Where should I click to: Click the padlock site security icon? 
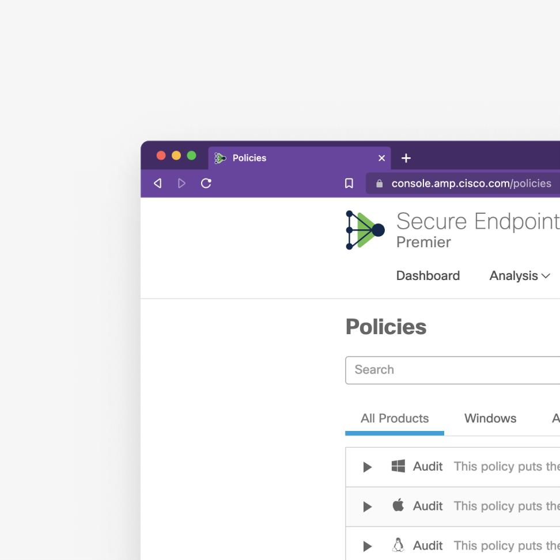pyautogui.click(x=379, y=183)
